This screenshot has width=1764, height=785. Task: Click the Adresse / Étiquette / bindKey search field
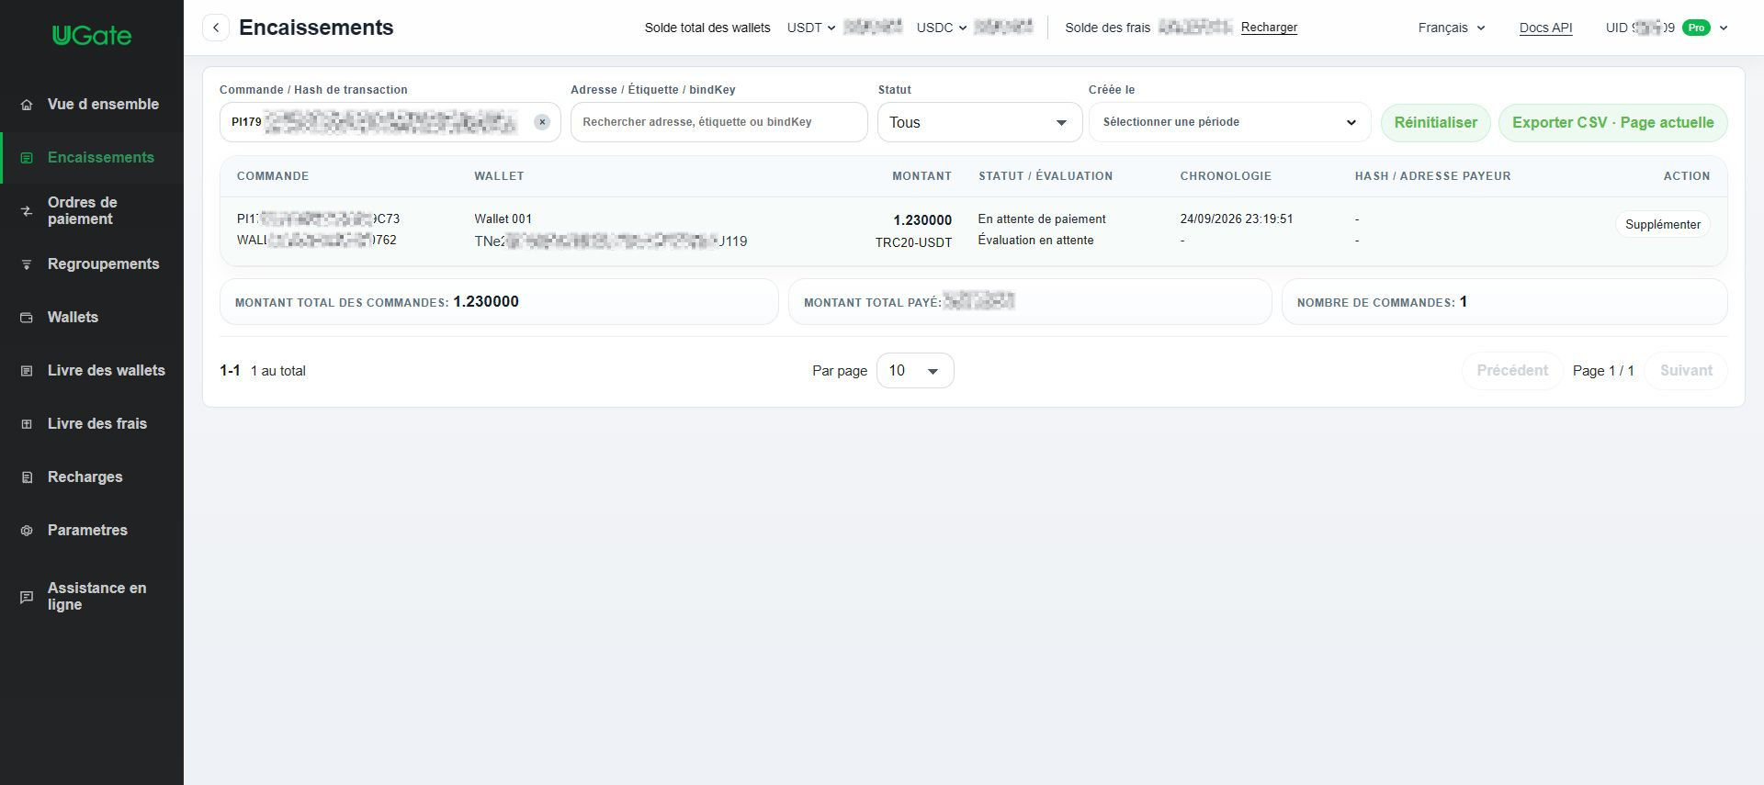point(718,122)
